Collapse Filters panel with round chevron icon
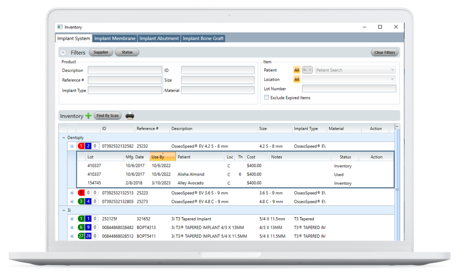This screenshot has height=276, width=466. click(63, 53)
